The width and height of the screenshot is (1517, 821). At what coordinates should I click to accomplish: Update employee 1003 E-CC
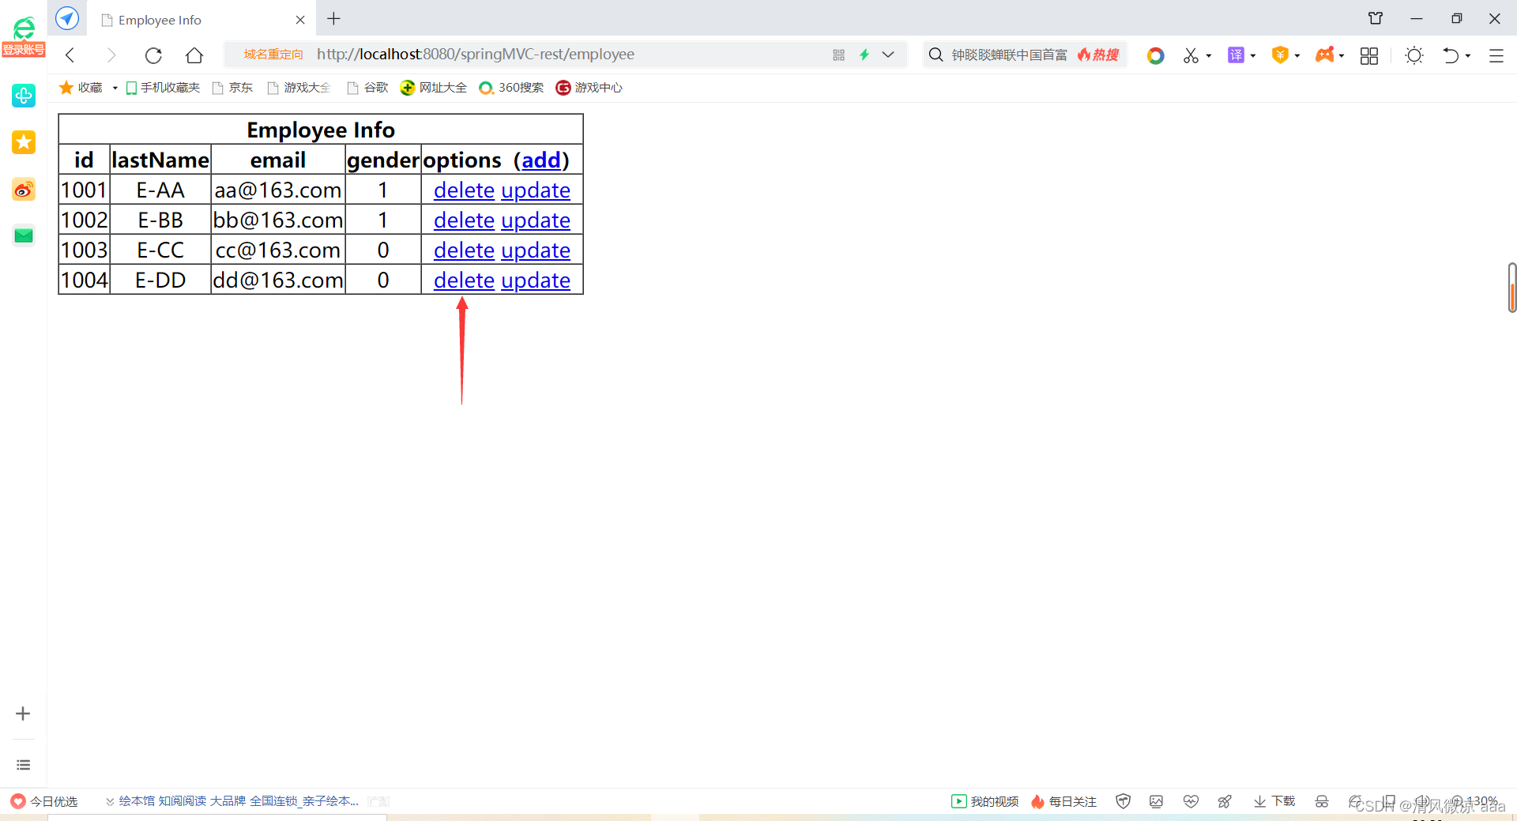point(536,250)
